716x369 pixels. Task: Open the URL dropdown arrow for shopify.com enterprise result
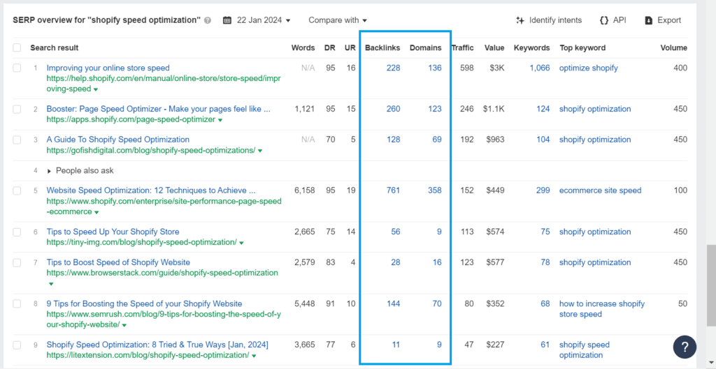pos(95,213)
